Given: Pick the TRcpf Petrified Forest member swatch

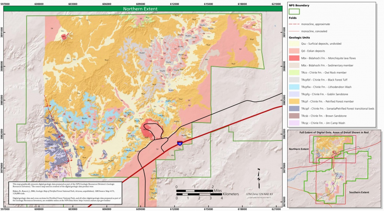Looking at the screenshot, I should pyautogui.click(x=294, y=102).
